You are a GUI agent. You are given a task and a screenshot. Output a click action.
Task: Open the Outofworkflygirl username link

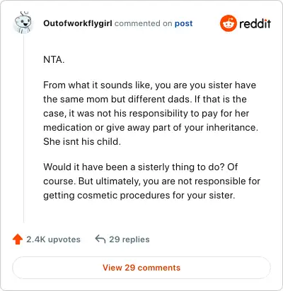click(x=78, y=23)
